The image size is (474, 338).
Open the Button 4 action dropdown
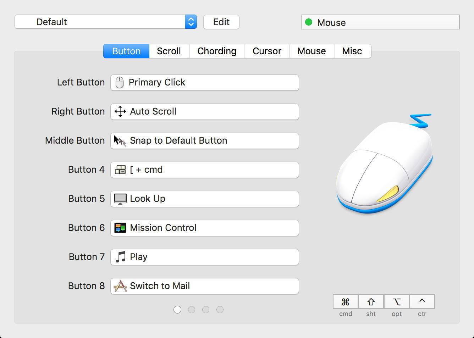coord(204,170)
